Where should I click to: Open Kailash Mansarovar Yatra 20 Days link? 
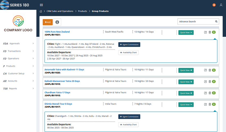(62, 81)
